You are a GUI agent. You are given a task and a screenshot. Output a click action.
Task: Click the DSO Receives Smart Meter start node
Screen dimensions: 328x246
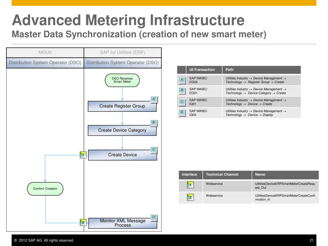122,80
